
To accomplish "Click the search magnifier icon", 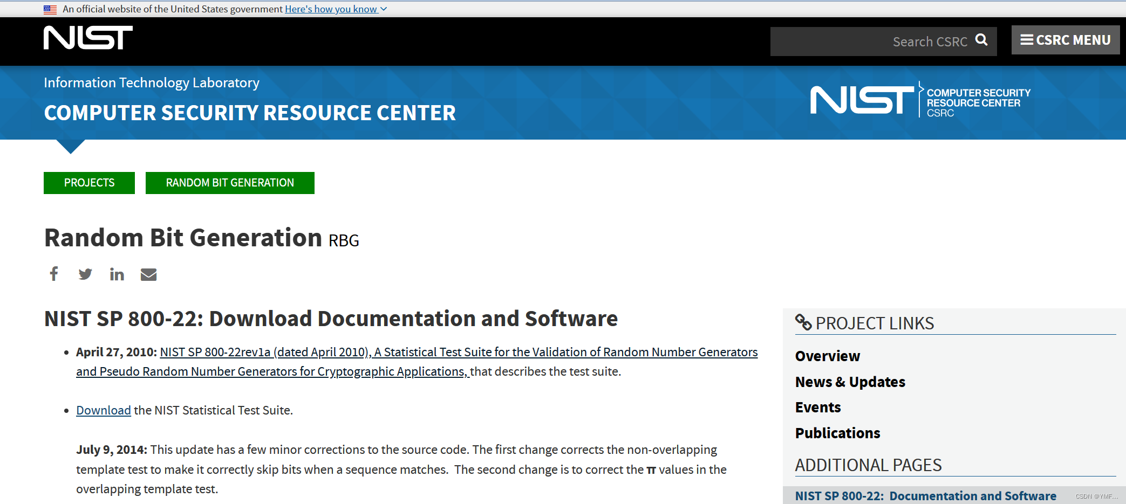I will (x=981, y=40).
